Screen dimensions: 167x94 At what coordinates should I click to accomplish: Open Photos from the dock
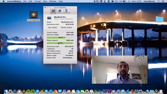point(87,91)
